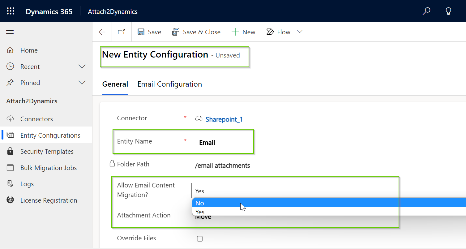Select the General tab
Screen dimensions: 466x249
coord(115,84)
